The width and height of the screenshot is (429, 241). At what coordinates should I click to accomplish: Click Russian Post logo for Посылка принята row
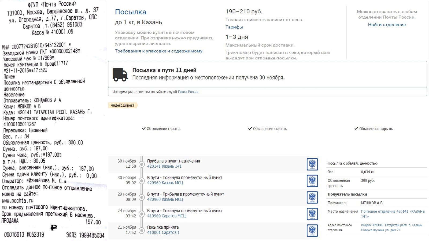pyautogui.click(x=312, y=231)
